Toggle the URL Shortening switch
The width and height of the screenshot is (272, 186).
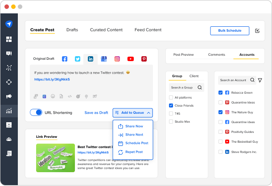tap(36, 112)
